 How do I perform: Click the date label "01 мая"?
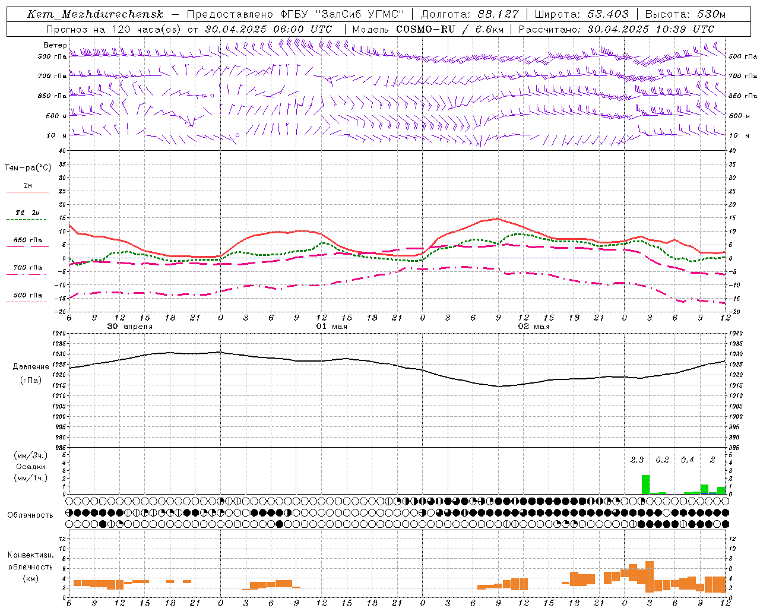pyautogui.click(x=331, y=327)
